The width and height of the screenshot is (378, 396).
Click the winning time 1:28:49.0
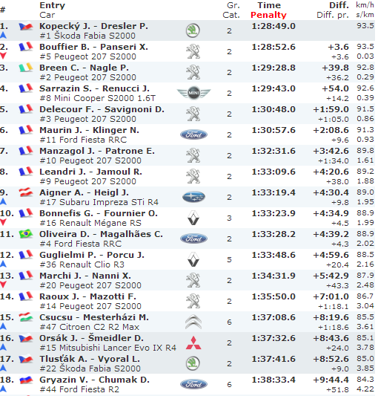[x=273, y=26]
